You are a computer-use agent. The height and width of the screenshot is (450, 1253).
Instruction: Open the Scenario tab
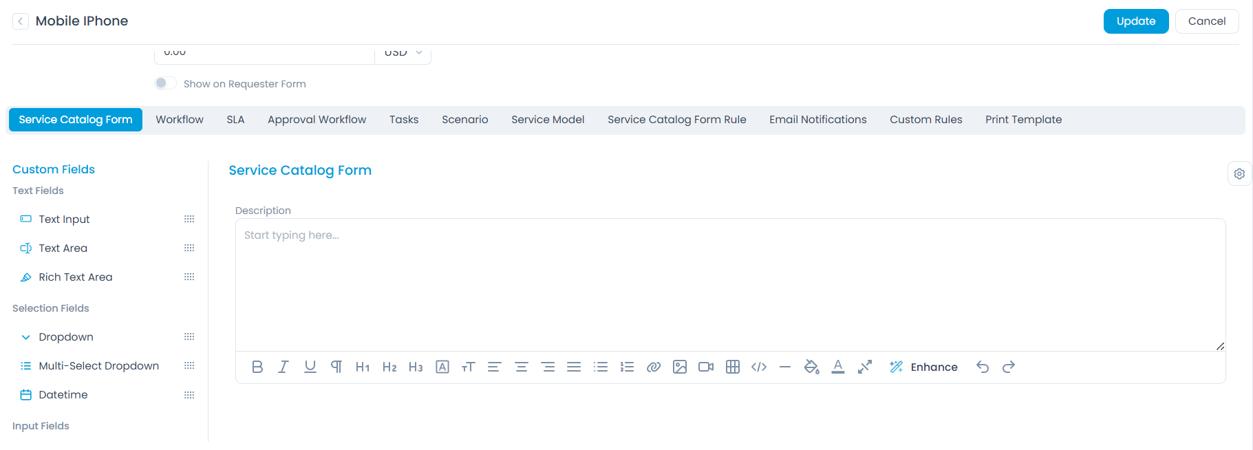465,120
